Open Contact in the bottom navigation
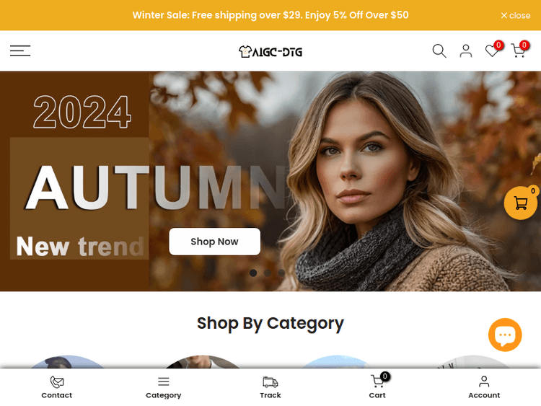541x406 pixels. 56,387
